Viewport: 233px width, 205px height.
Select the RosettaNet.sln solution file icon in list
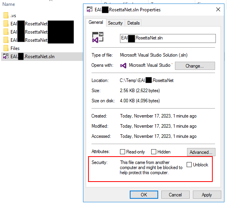click(6, 56)
